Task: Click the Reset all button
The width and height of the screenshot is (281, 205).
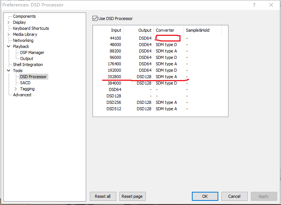Action: click(x=103, y=196)
